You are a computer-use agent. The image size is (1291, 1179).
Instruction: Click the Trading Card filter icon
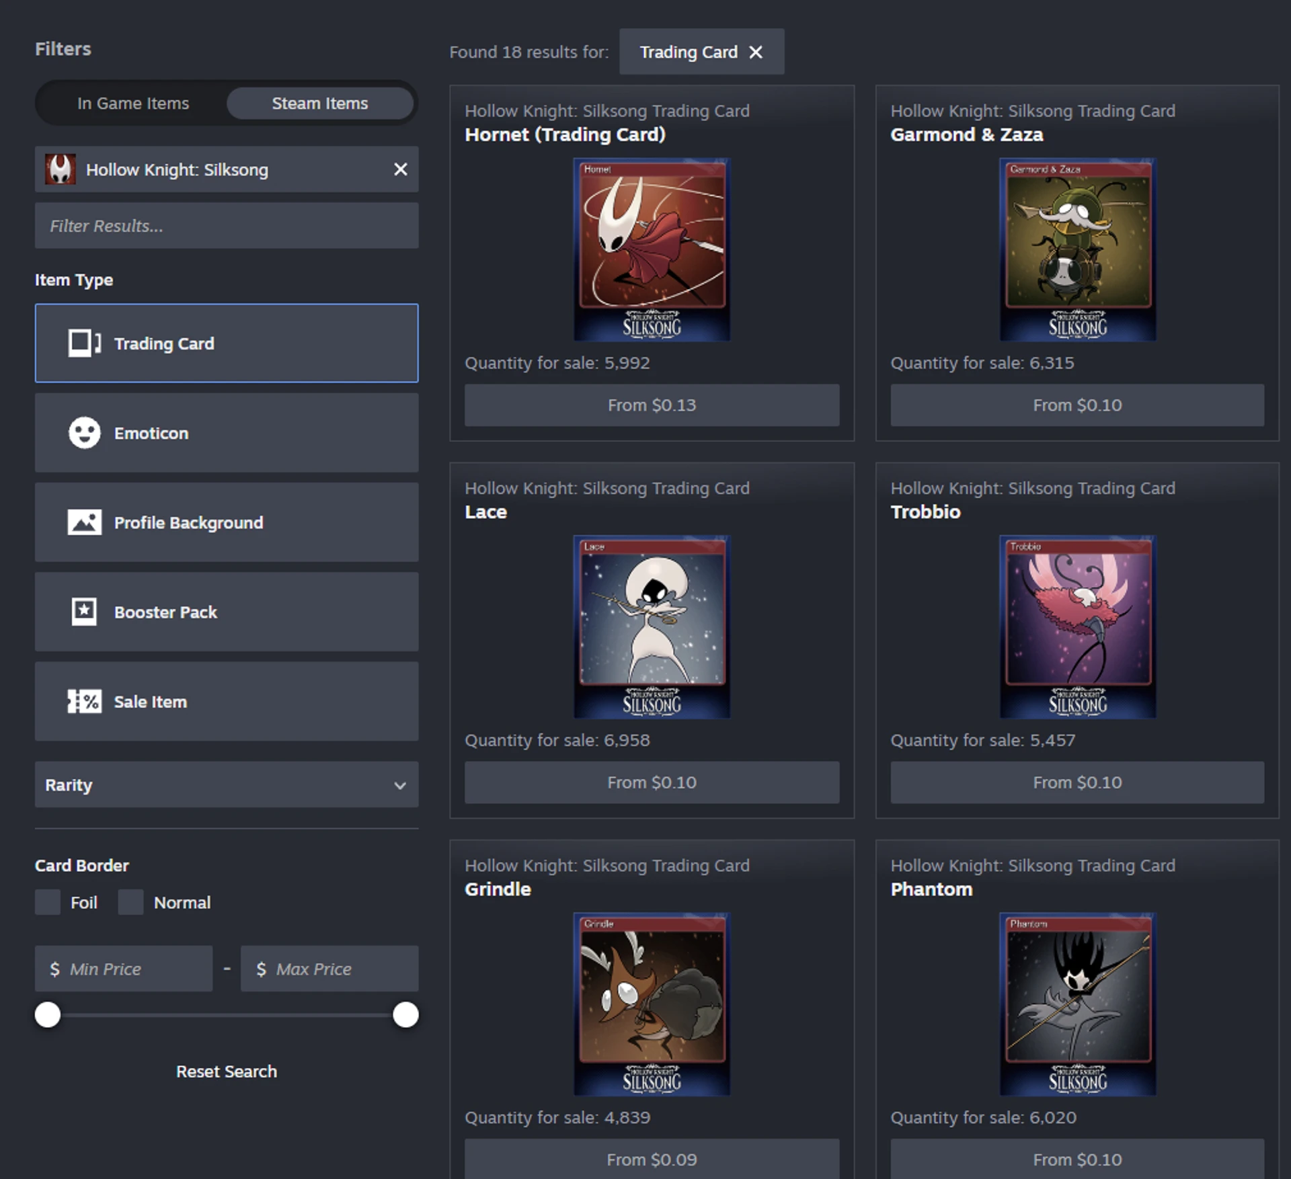coord(84,343)
